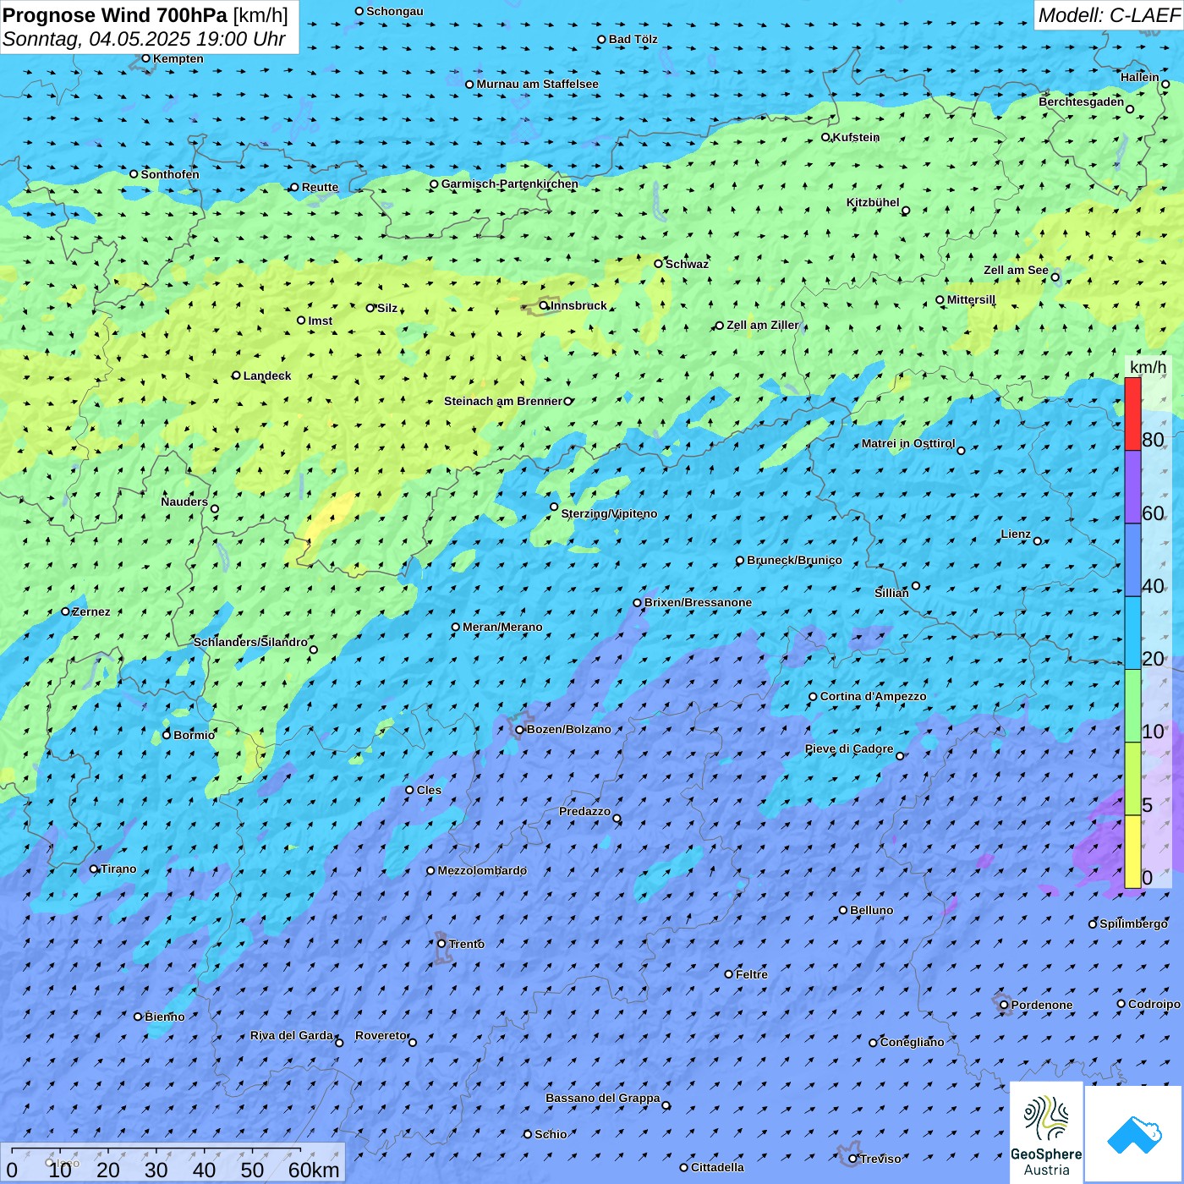Screen dimensions: 1184x1184
Task: Click the 'Bassano del Grappa' label
Action: tap(603, 1098)
